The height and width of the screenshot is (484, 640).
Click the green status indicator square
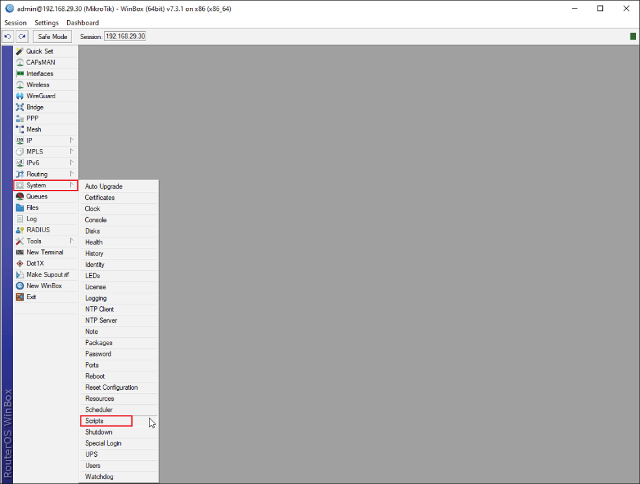[x=633, y=36]
